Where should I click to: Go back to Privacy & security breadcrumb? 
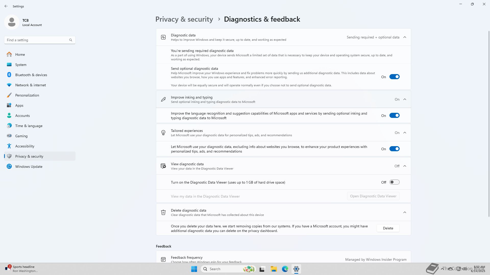point(184,19)
